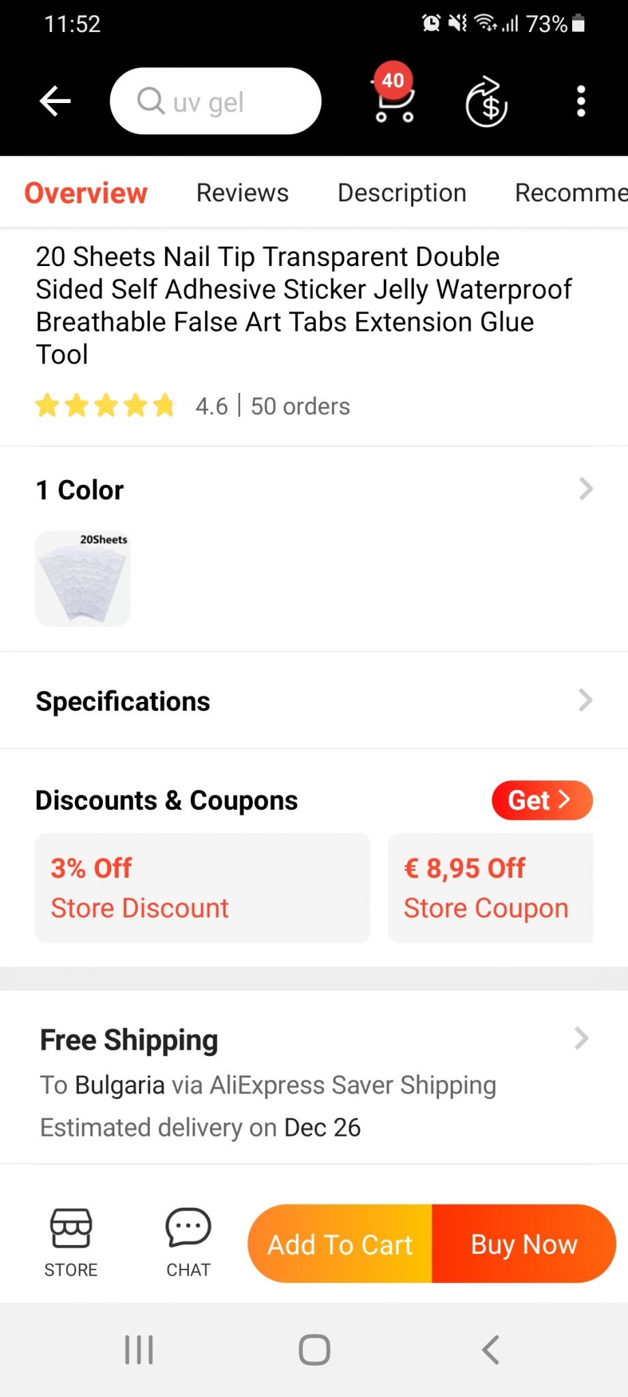
Task: Tap the back arrow icon in header
Action: point(55,102)
